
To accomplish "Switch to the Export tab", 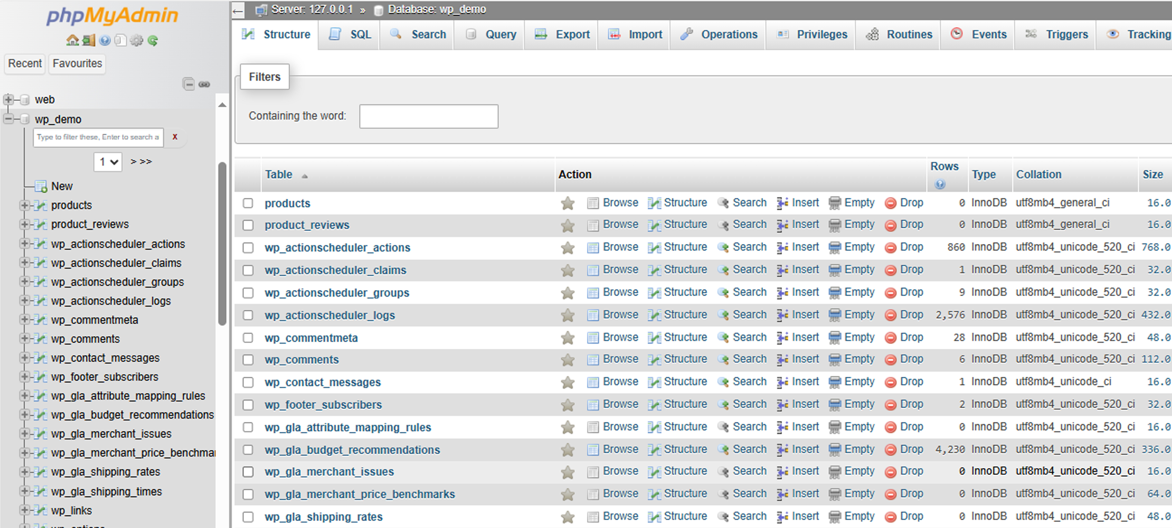I will [561, 34].
